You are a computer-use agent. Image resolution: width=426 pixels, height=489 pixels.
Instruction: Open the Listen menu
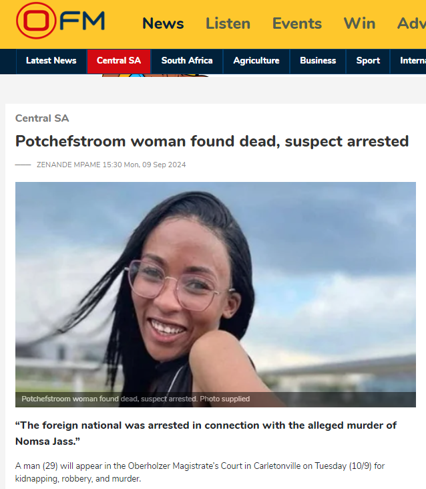[228, 23]
